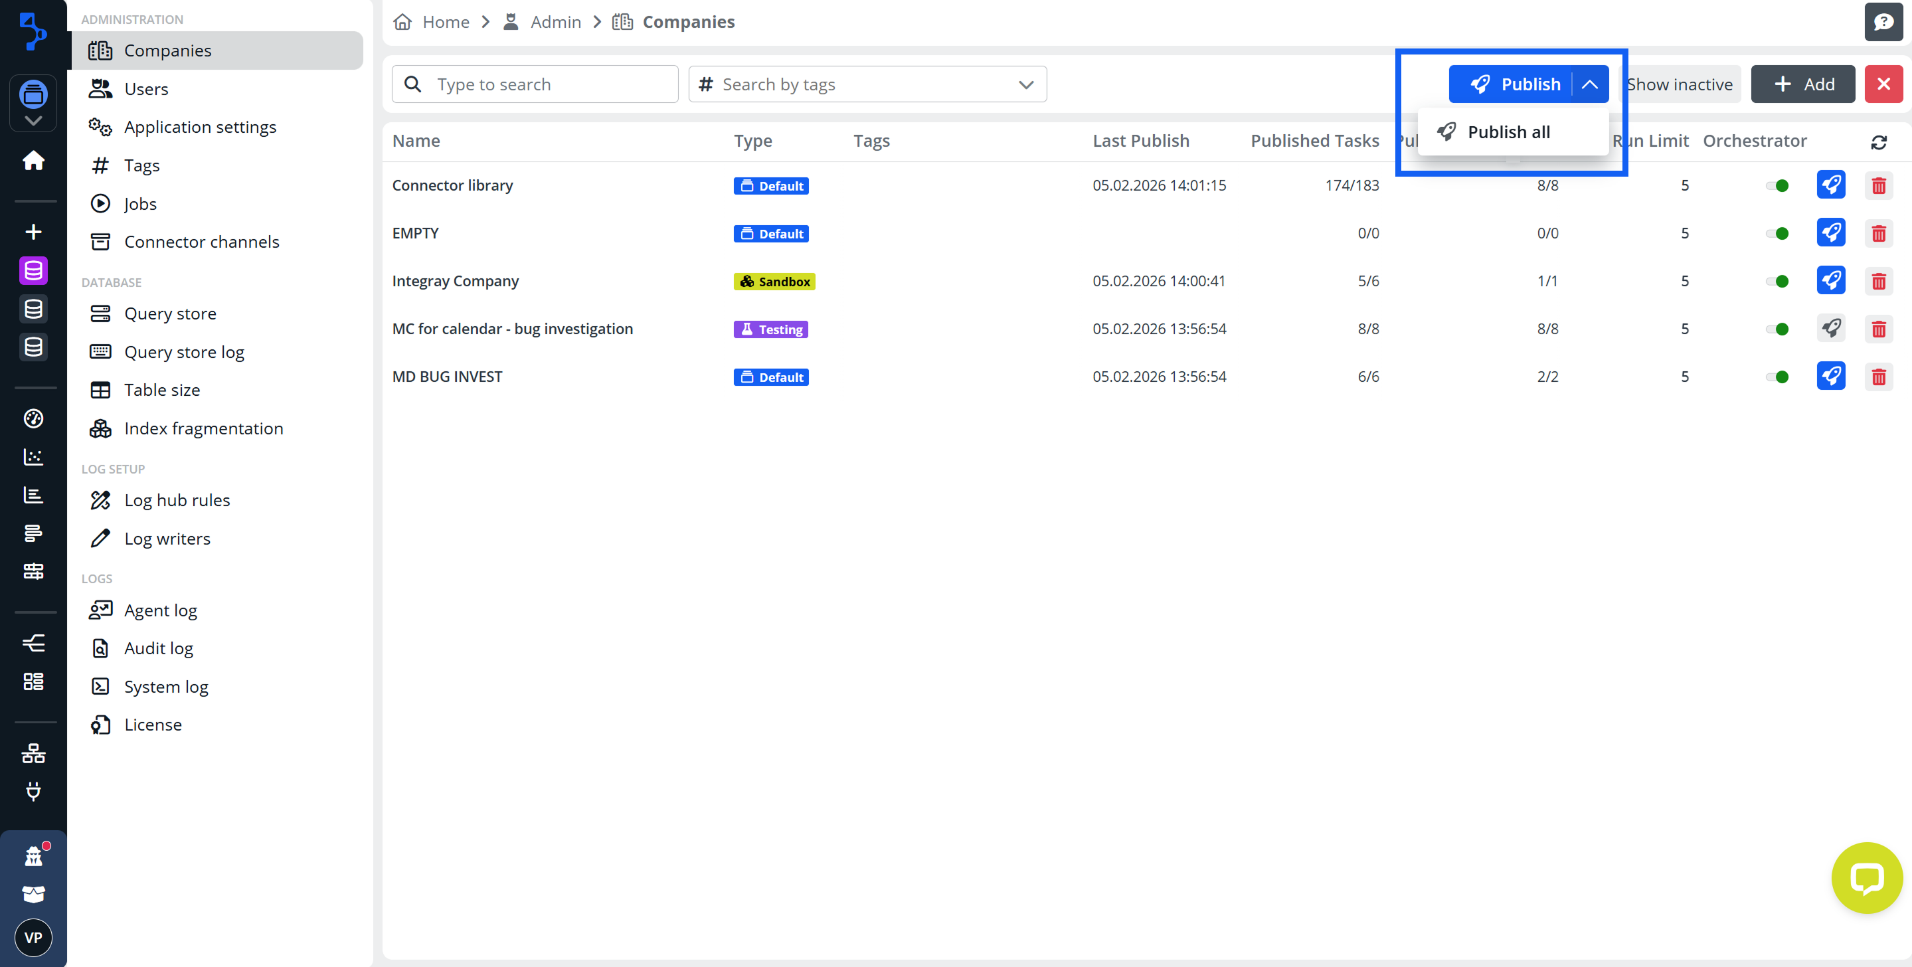Open Query store in sidebar
This screenshot has width=1912, height=967.
(x=170, y=313)
